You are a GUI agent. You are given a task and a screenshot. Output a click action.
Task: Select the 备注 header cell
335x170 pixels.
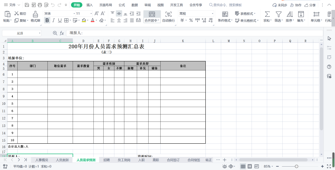click(183, 66)
